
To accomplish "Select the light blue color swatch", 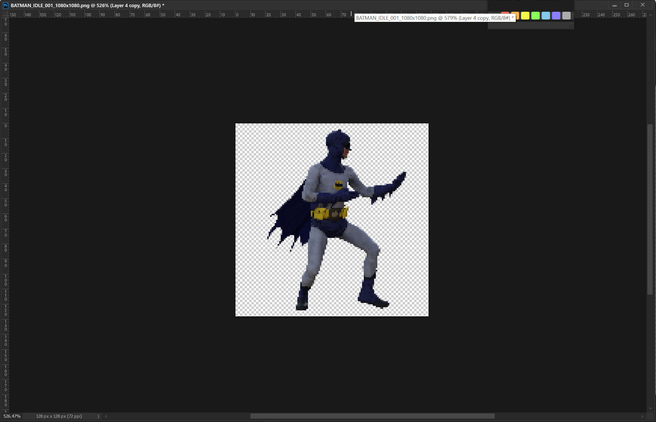I will [546, 16].
